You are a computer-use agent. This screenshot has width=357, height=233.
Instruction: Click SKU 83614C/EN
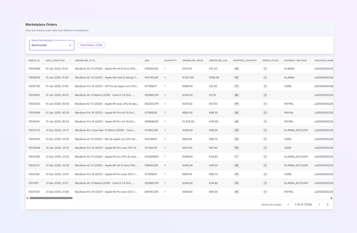tap(151, 192)
